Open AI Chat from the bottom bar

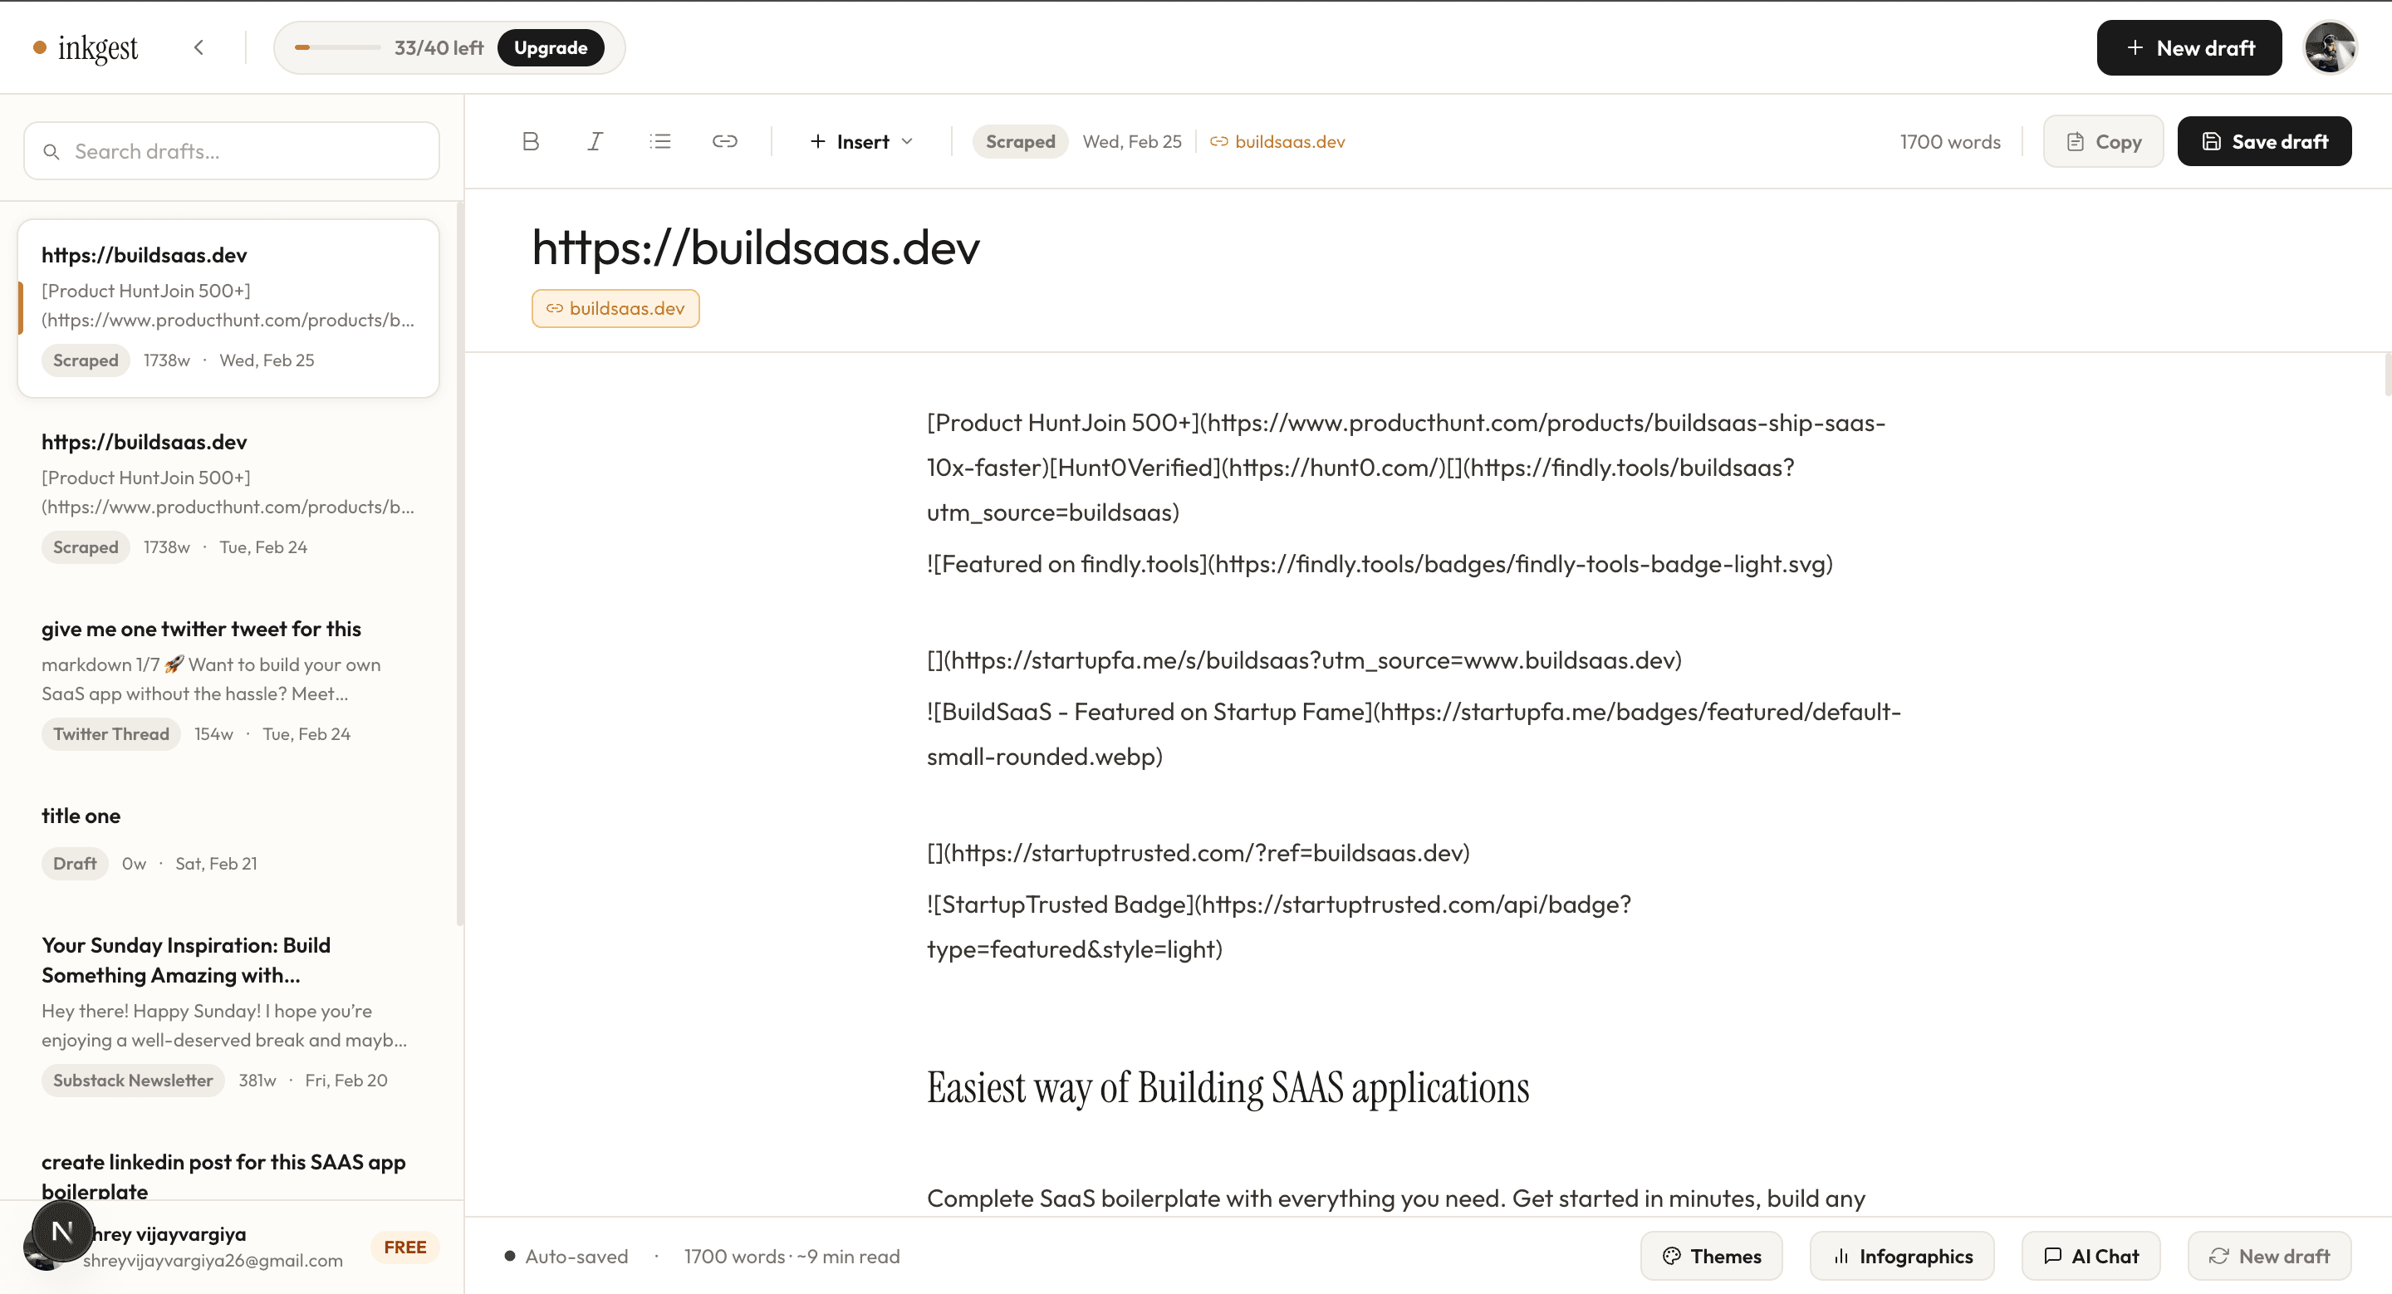click(x=2091, y=1255)
